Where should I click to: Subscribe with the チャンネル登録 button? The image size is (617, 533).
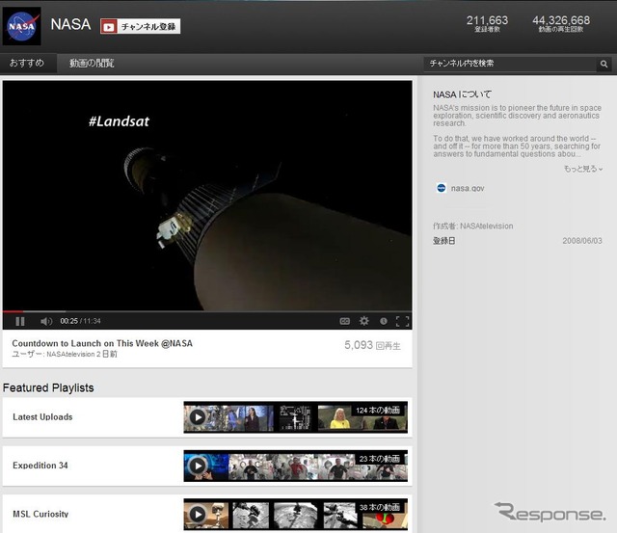(x=140, y=26)
